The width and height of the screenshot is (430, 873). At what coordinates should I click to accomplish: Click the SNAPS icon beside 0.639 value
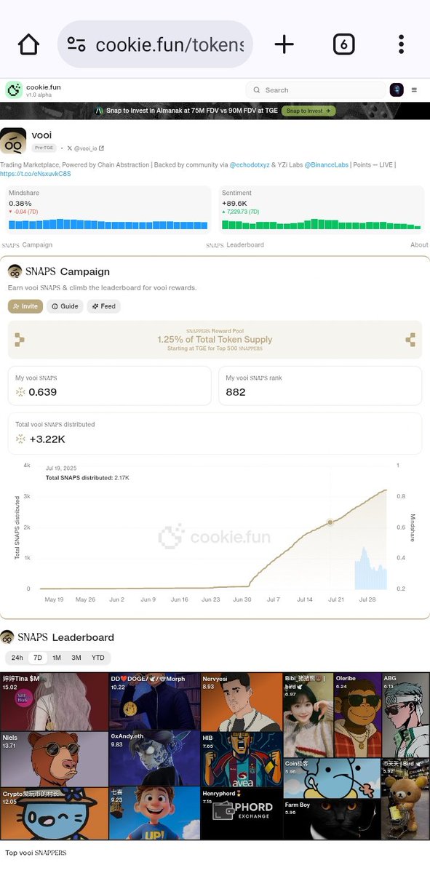pyautogui.click(x=20, y=392)
